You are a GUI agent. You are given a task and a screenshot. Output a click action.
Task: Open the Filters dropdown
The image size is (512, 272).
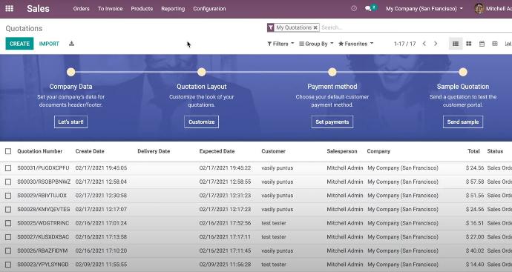click(x=280, y=44)
